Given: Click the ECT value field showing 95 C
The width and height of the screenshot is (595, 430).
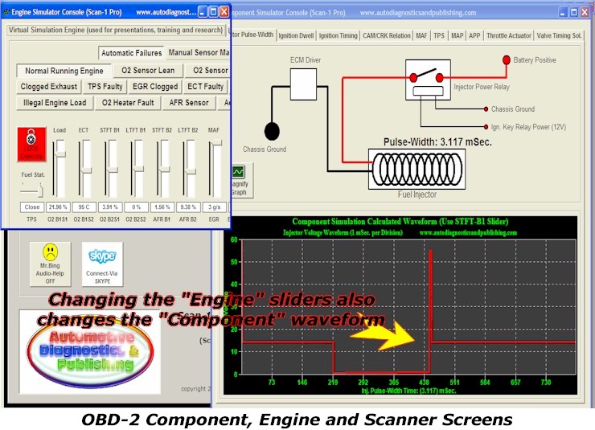Looking at the screenshot, I should (x=84, y=207).
